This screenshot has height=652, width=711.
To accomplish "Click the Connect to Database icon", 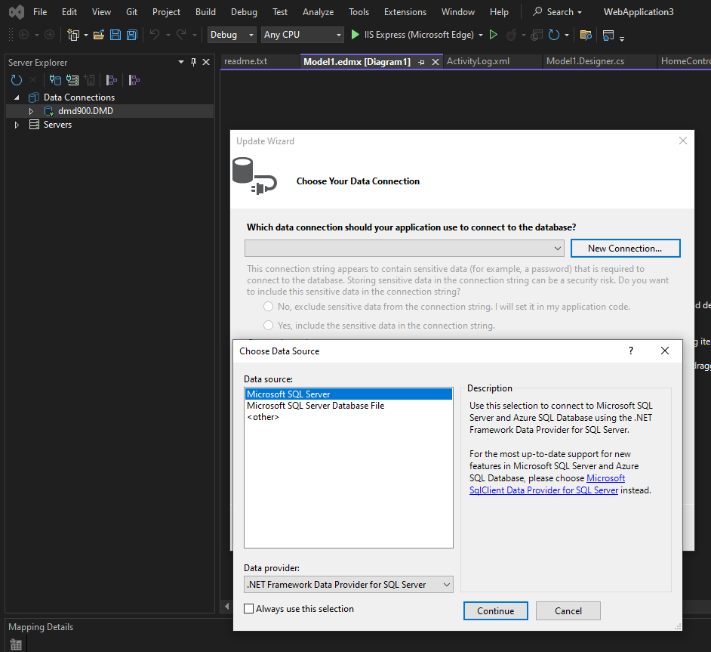I will pyautogui.click(x=55, y=80).
